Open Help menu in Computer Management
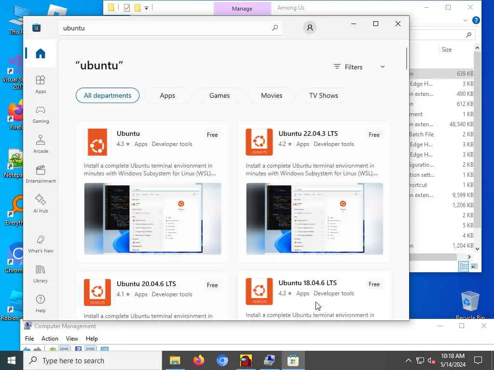 (x=92, y=339)
